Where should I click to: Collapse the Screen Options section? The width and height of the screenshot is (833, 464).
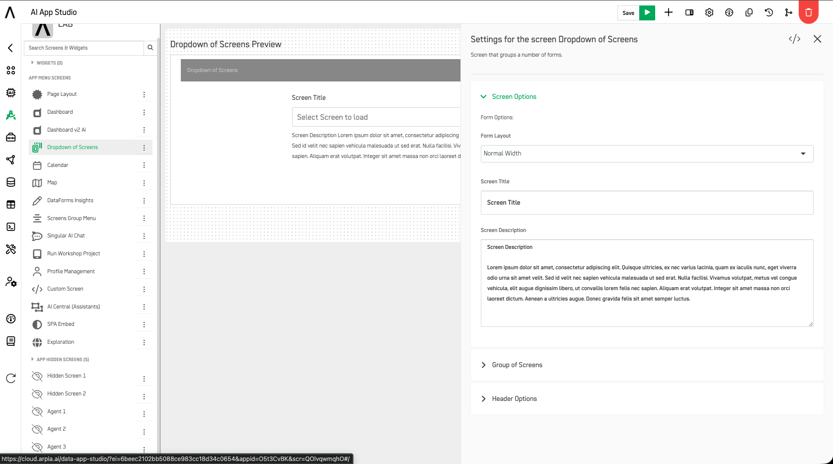(x=509, y=97)
